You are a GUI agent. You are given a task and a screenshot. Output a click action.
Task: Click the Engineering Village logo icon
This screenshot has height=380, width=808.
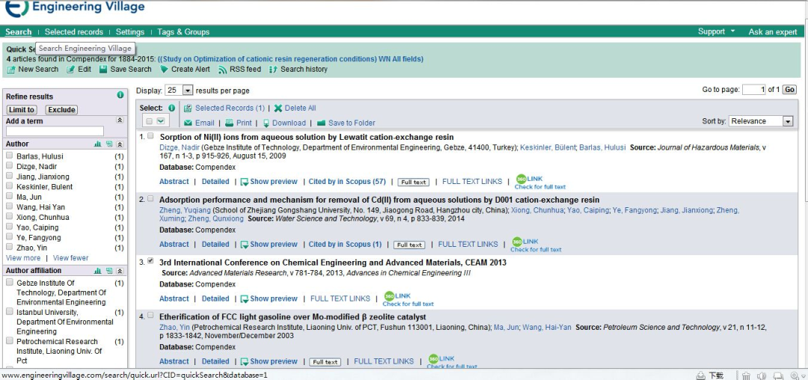[x=16, y=7]
